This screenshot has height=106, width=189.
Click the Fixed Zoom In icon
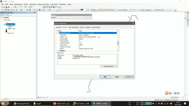(x=11, y=10)
